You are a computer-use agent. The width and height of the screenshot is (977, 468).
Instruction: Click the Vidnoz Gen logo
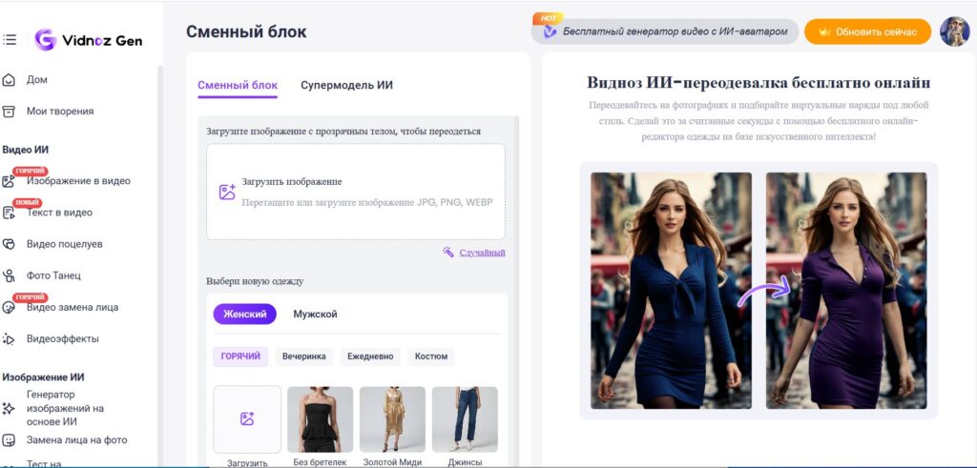point(88,40)
